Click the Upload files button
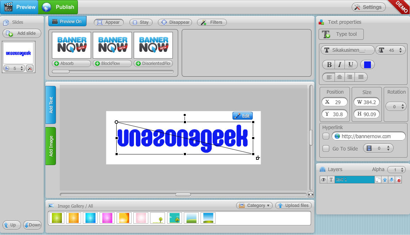Screen dimensions: 410x235 point(293,205)
